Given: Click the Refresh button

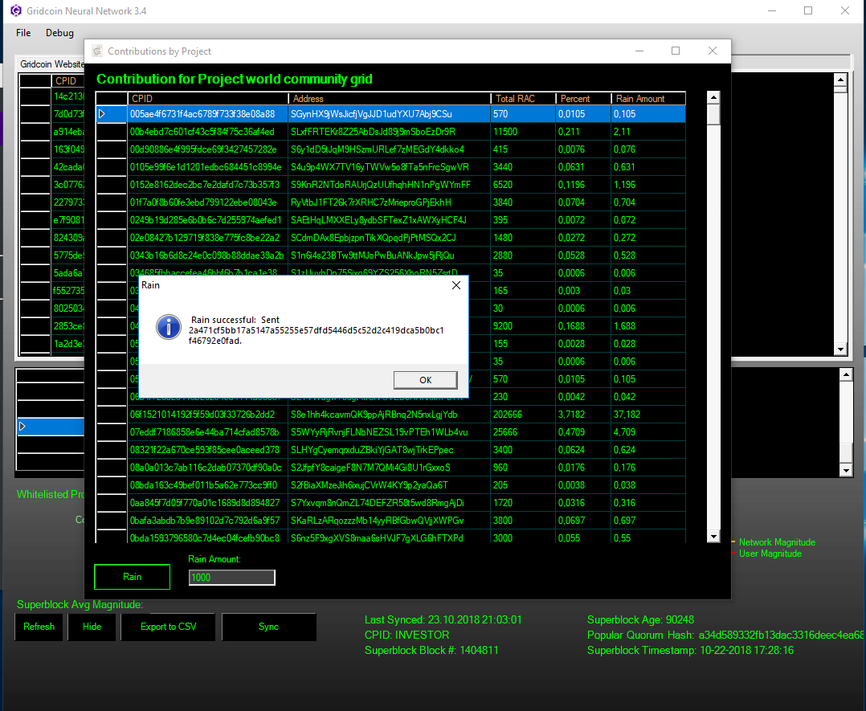Looking at the screenshot, I should [x=39, y=627].
